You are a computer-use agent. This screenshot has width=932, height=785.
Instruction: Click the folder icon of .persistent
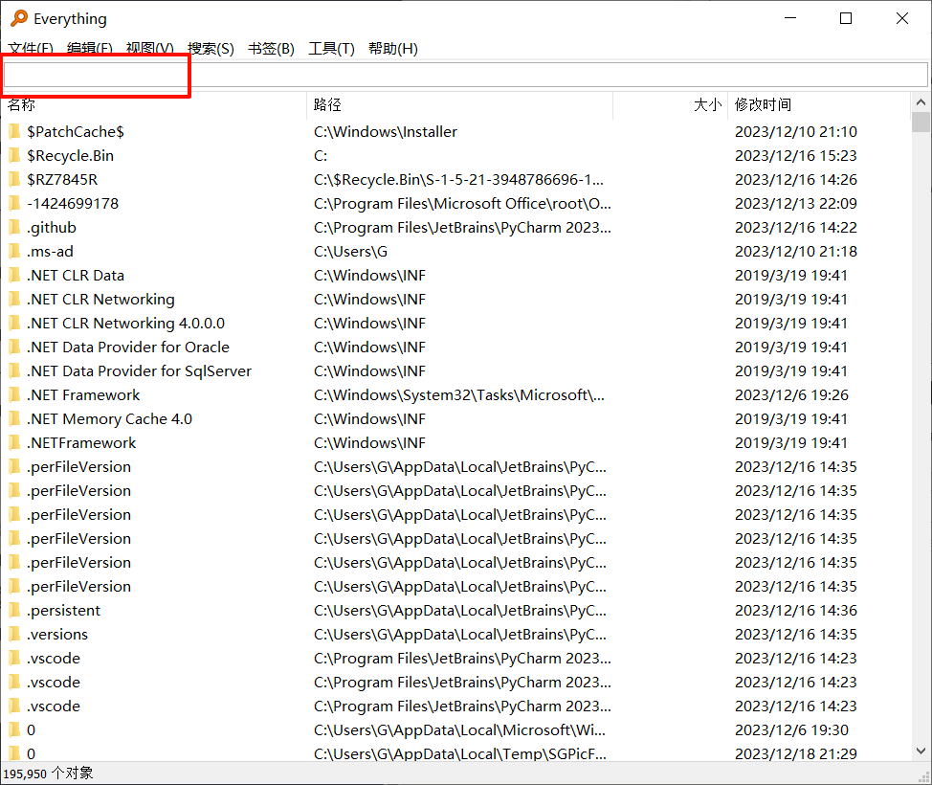tap(15, 611)
